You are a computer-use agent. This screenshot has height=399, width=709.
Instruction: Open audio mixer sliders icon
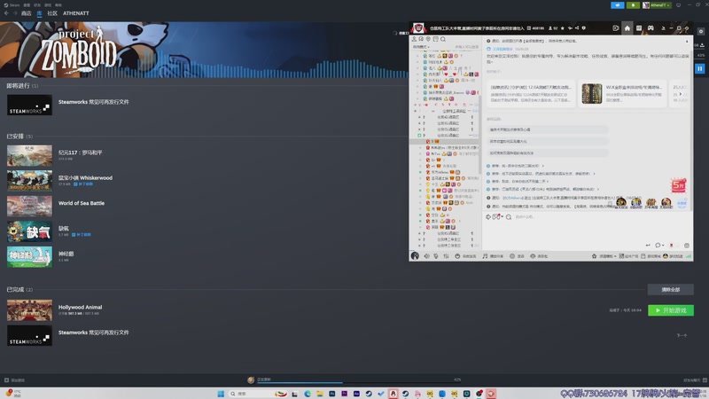[446, 256]
